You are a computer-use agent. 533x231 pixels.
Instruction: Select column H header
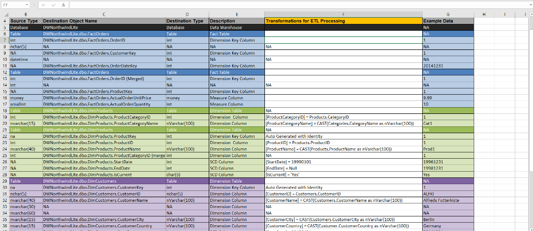click(x=484, y=14)
